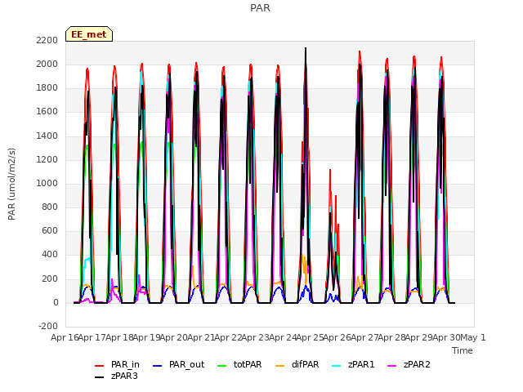Click the 200 y-axis tick label

pyautogui.click(x=50, y=278)
